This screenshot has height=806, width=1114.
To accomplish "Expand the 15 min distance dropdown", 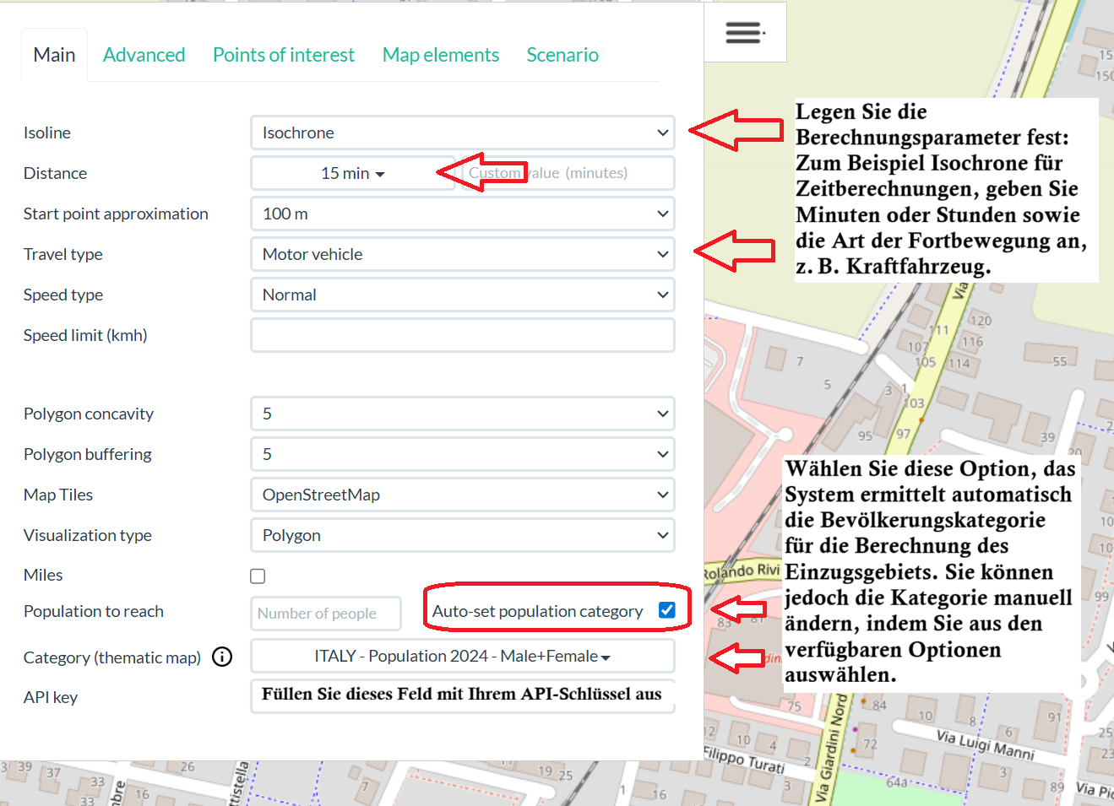I will click(x=352, y=173).
